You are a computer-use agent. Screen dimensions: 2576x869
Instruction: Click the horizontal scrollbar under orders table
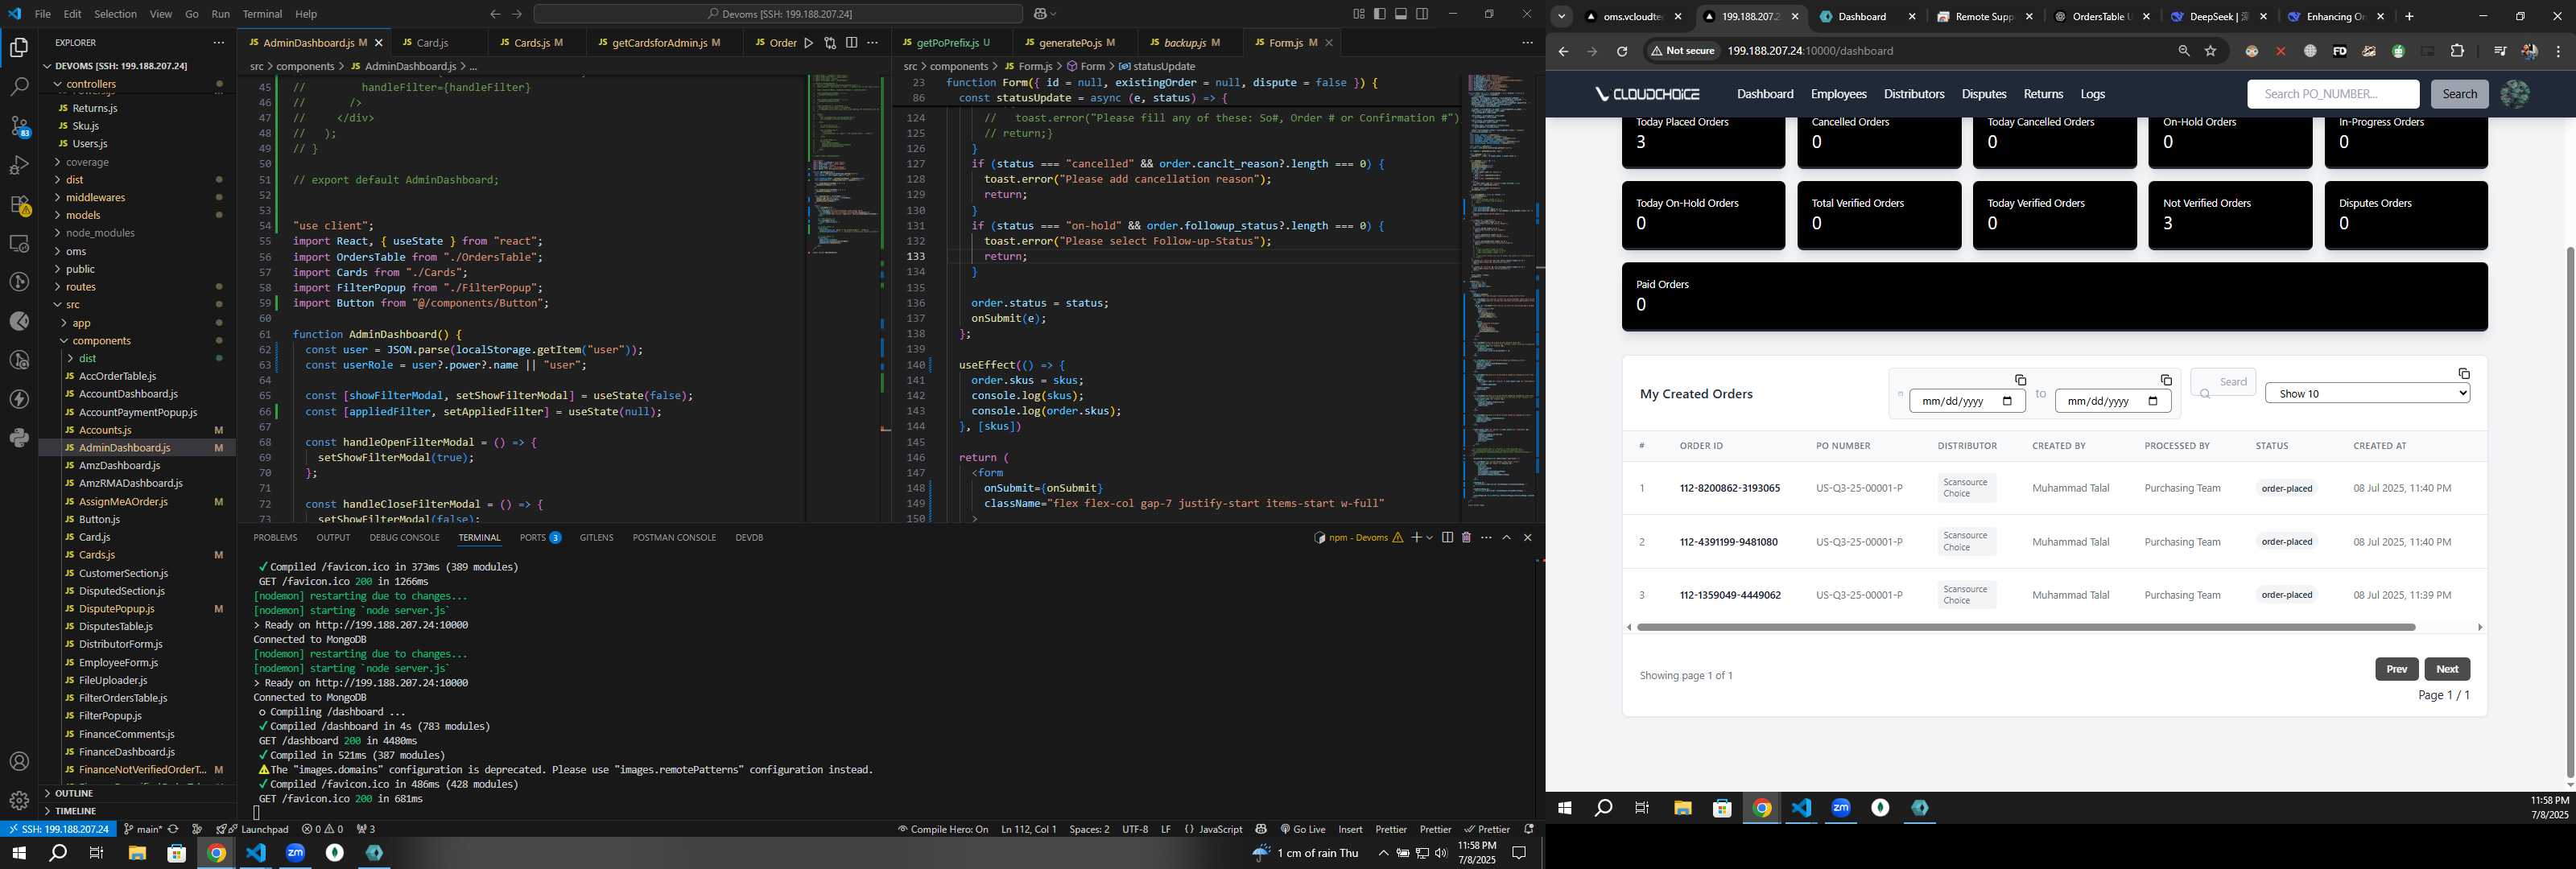point(2025,627)
